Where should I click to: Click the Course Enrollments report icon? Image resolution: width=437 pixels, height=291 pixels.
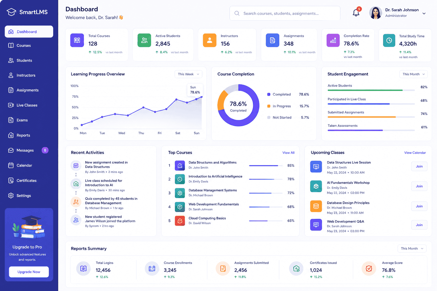(152, 269)
